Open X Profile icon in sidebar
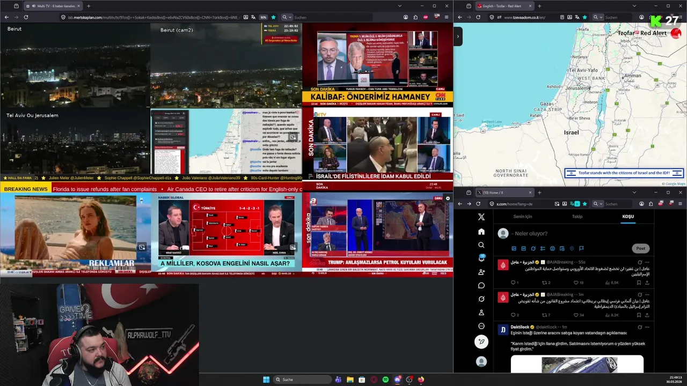 (481, 312)
